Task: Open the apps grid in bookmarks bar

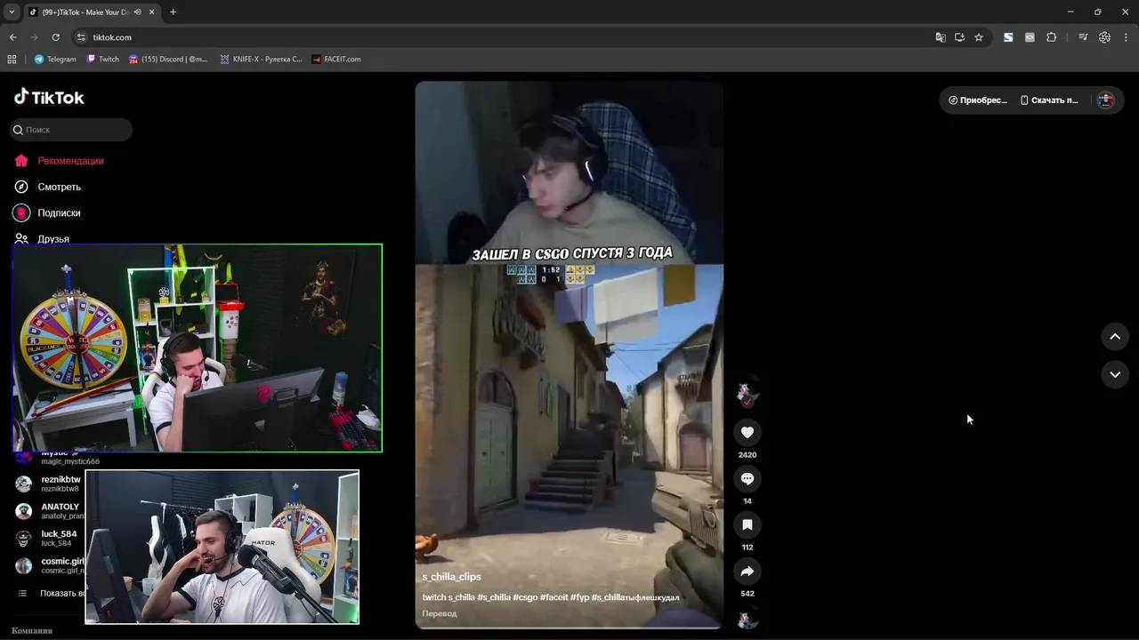Action: pos(12,60)
